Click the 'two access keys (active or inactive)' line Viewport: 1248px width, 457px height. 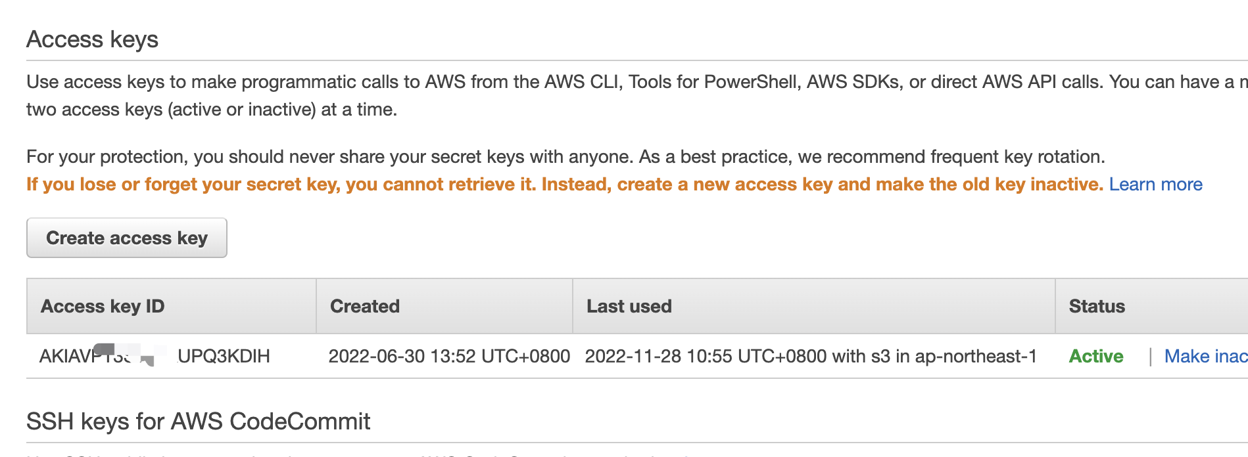(211, 110)
